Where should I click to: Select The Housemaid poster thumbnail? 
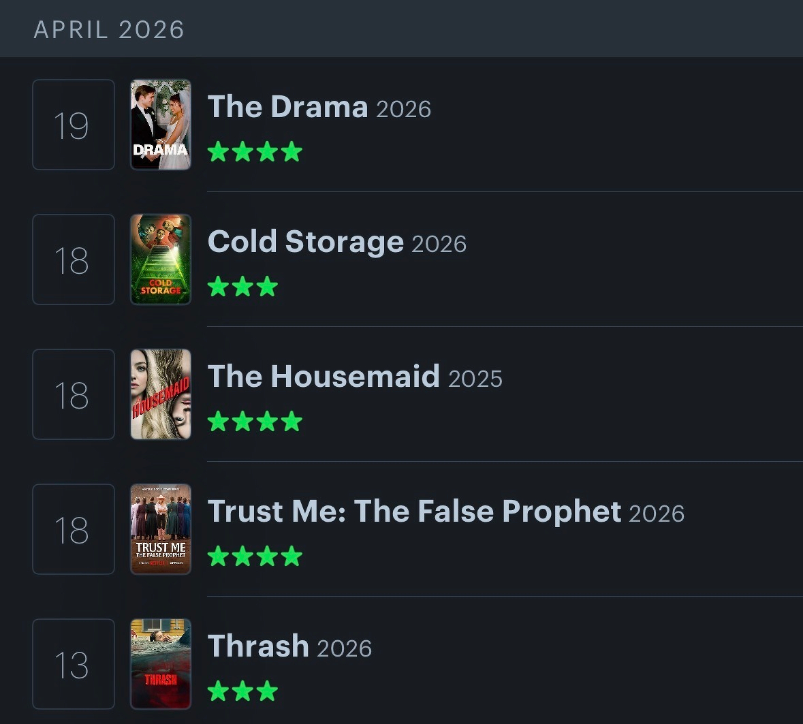point(161,394)
